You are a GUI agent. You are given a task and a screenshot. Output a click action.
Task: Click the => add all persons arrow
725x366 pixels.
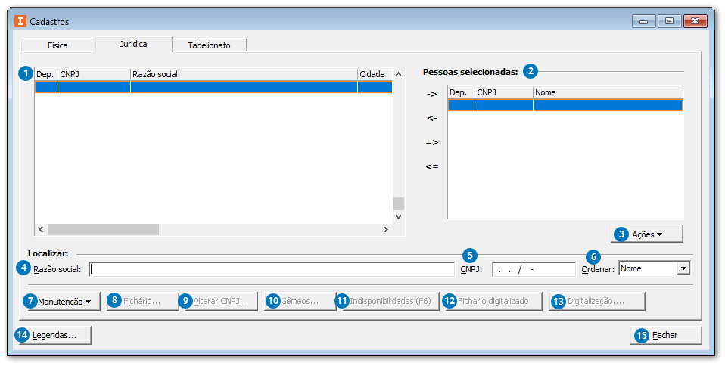(x=432, y=142)
